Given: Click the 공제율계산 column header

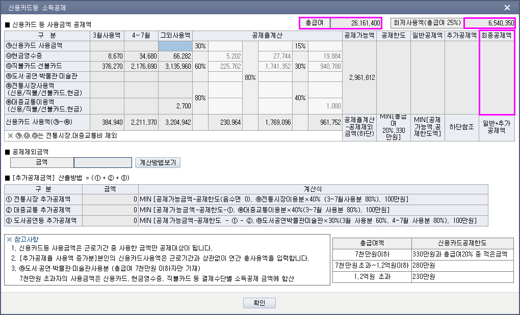Looking at the screenshot, I should 267,36.
